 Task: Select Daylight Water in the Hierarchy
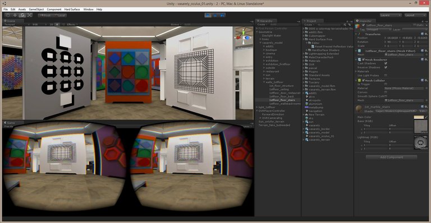point(271,36)
